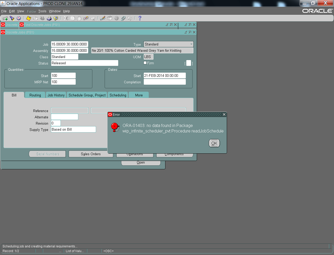This screenshot has width=334, height=255.
Task: Open the View menu
Action: (21, 11)
